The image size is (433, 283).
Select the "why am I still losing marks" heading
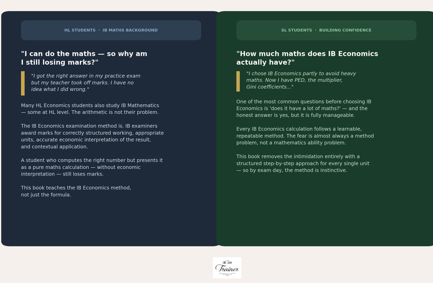[x=84, y=58]
